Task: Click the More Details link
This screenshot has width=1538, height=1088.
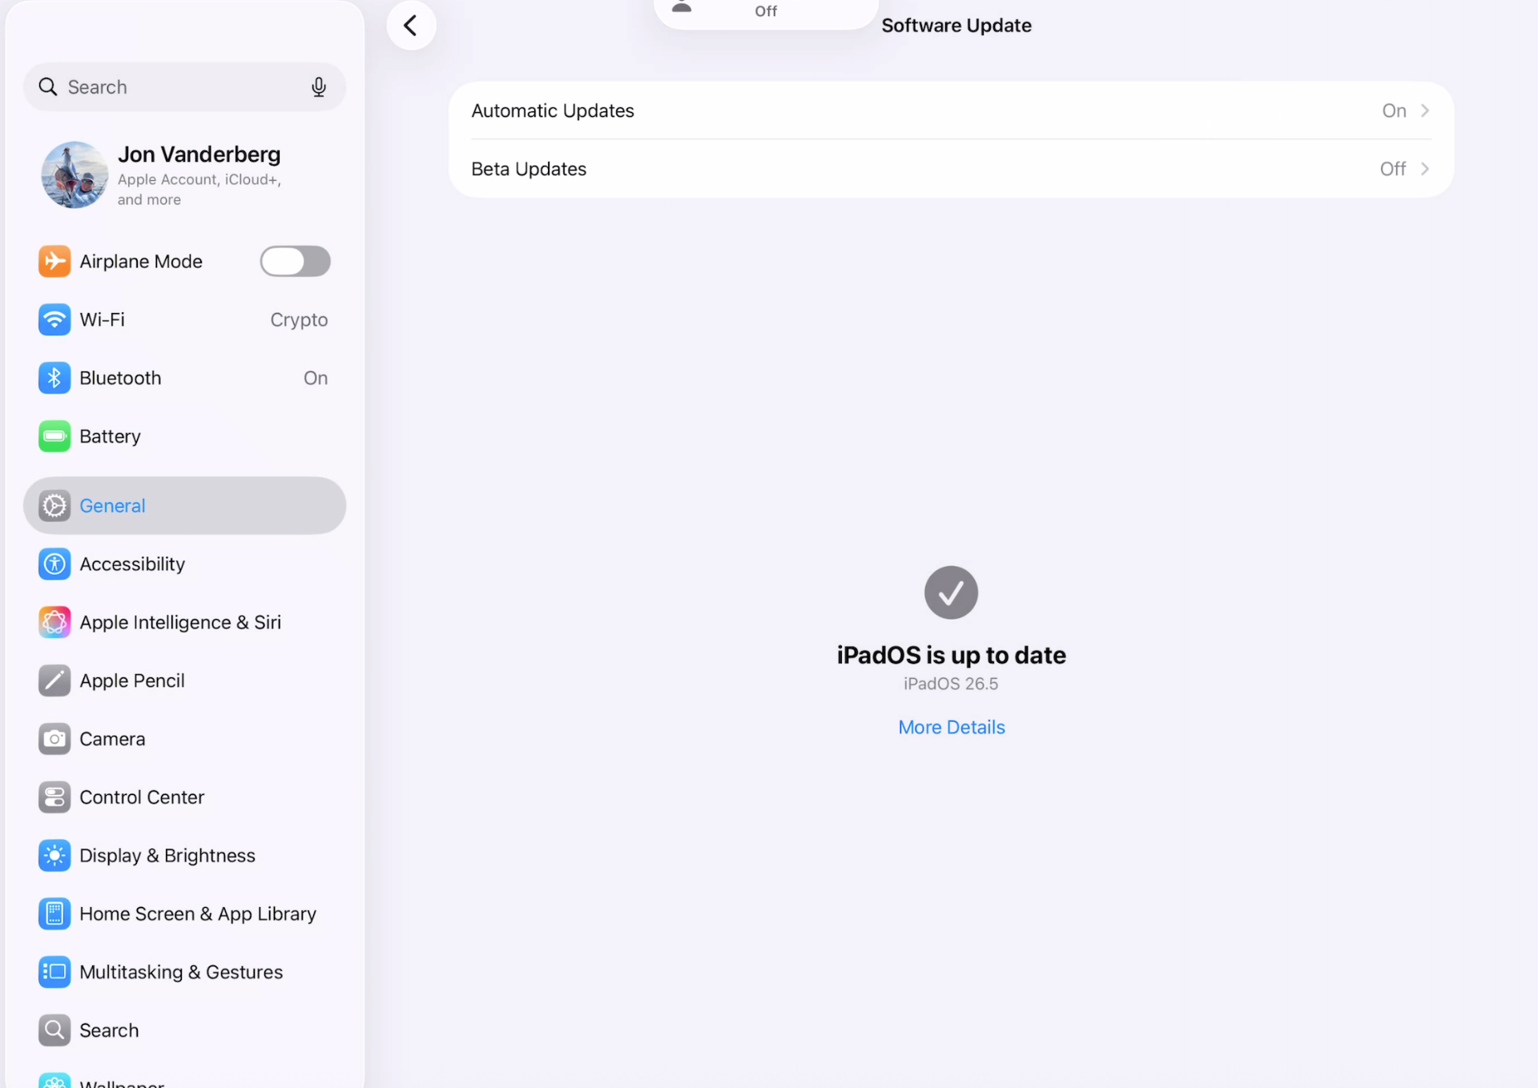Action: click(x=951, y=727)
